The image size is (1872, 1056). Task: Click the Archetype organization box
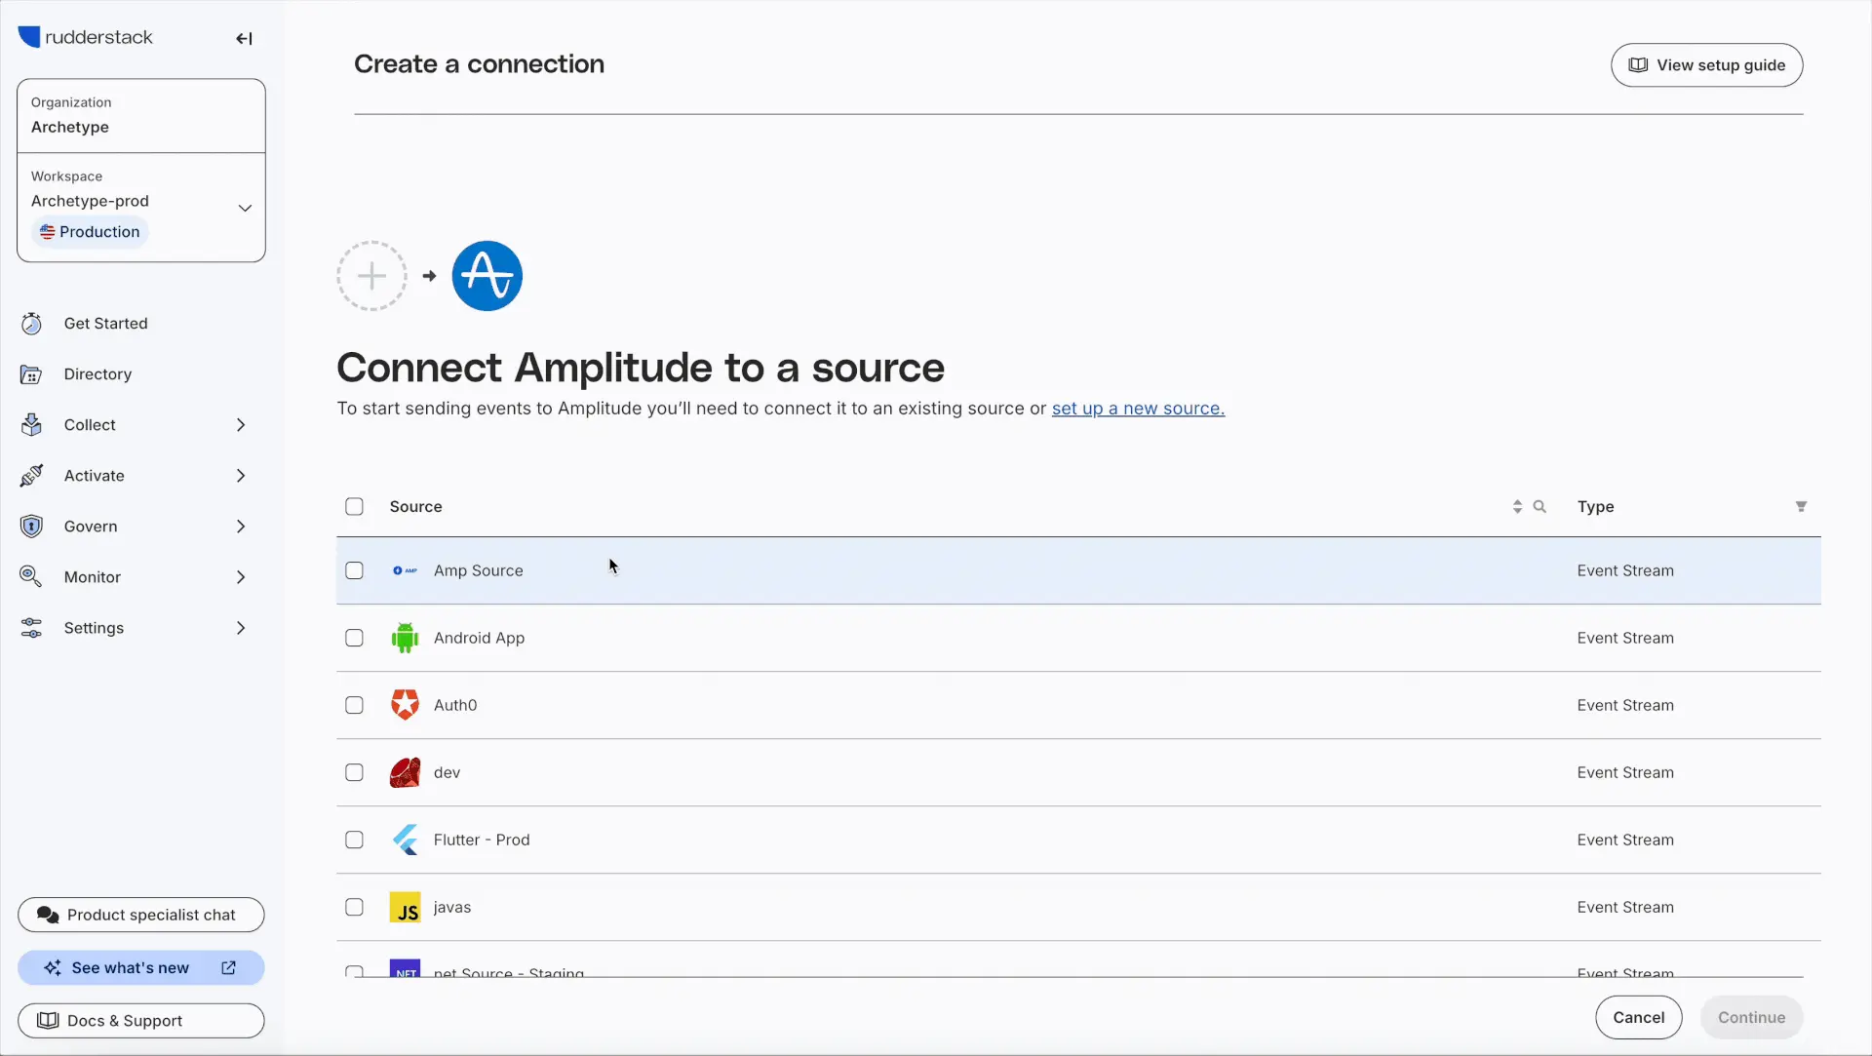(x=141, y=115)
